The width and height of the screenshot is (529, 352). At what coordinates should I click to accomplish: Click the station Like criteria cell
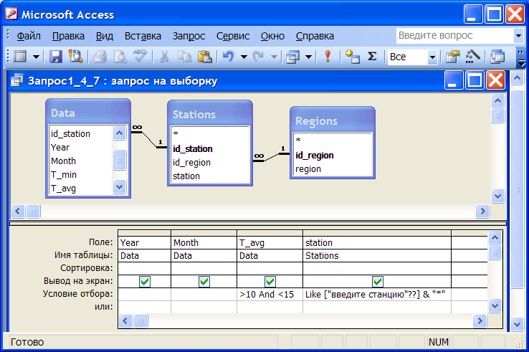tap(377, 295)
